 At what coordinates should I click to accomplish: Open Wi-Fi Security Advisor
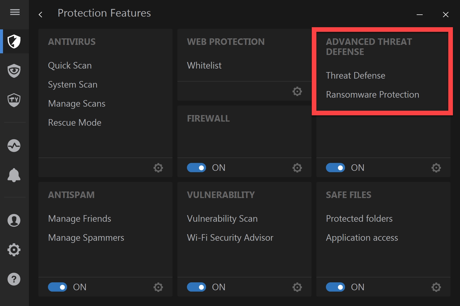point(230,238)
